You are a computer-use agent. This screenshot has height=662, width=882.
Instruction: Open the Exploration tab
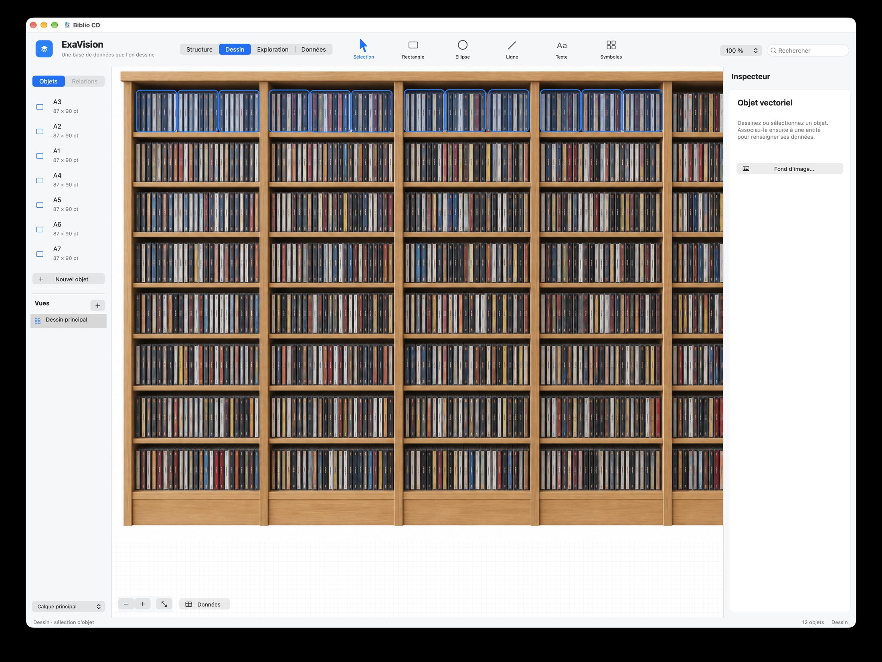(273, 49)
